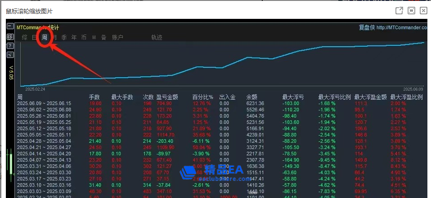The height and width of the screenshot is (198, 431).
Task: Select the 综 summary tab
Action: [25, 37]
